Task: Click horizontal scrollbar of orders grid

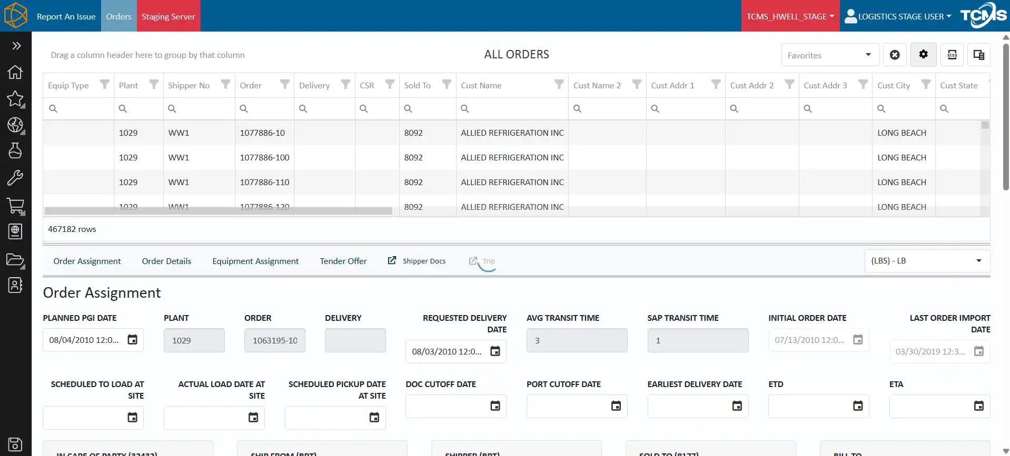Action: coord(219,211)
